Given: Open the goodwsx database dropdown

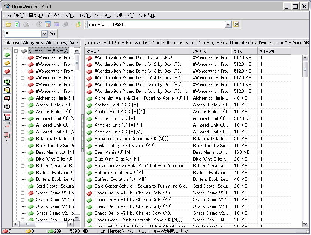Looking at the screenshot, I should point(228,24).
